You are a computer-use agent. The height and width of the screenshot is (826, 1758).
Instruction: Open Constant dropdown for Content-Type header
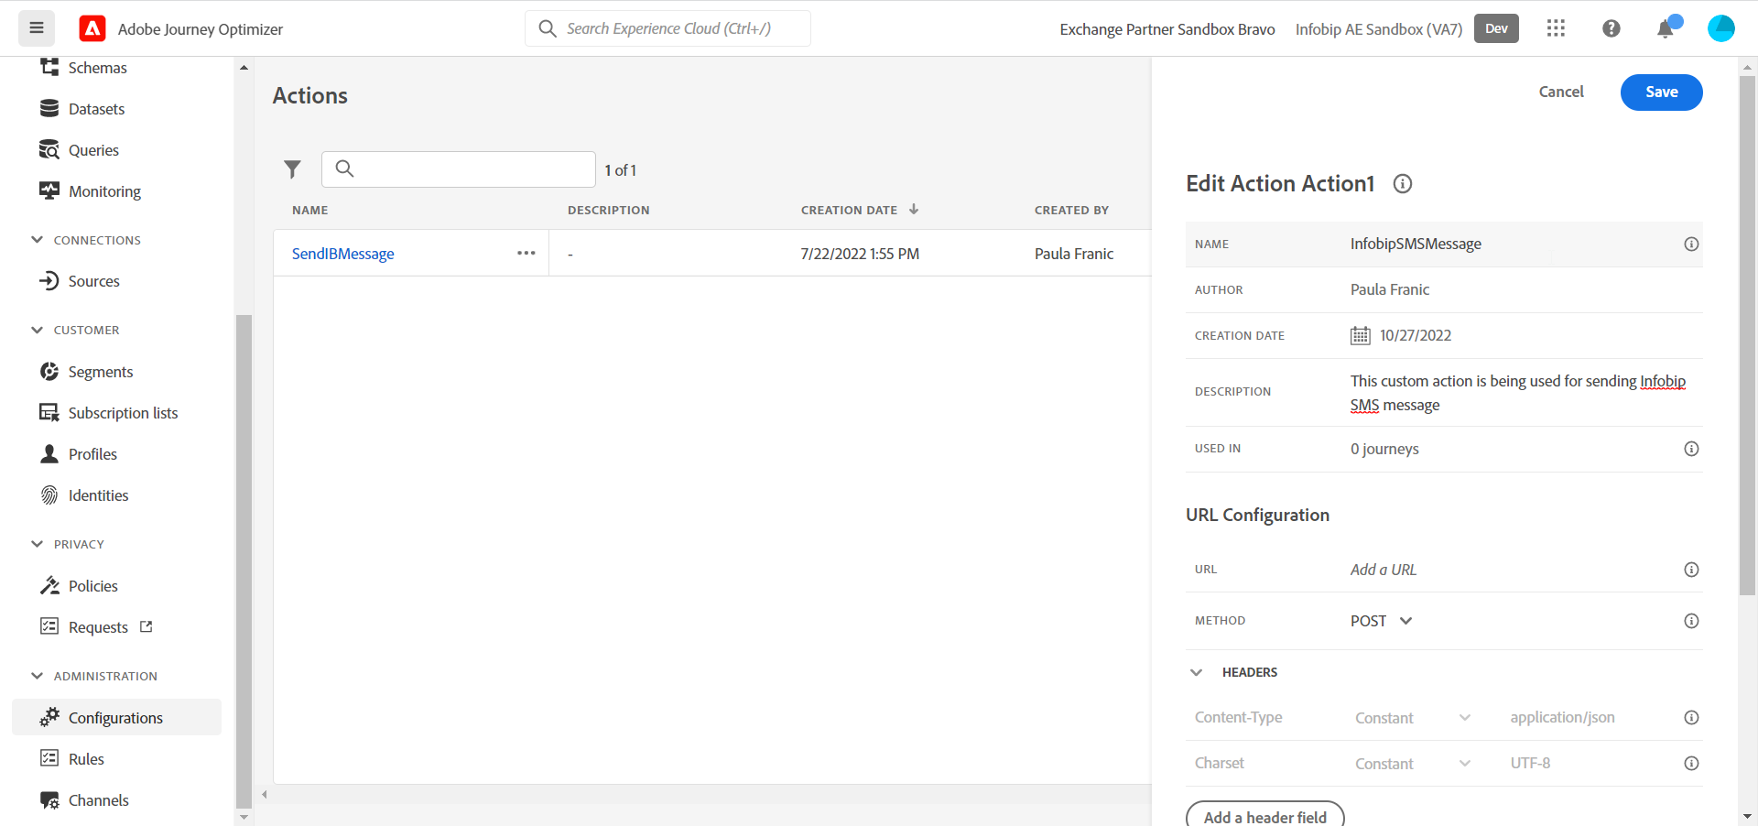coord(1412,718)
